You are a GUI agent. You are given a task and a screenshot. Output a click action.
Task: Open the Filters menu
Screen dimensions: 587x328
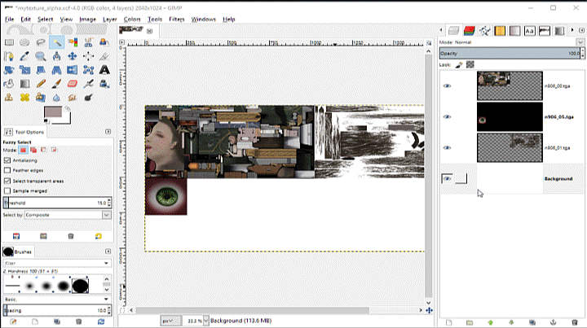click(176, 19)
